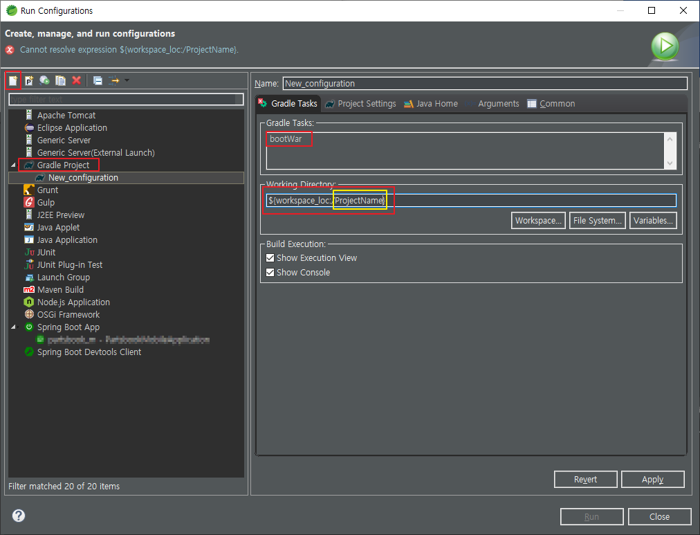Screen dimensions: 700x535
Task: Click the Working Directory text field
Action: point(472,201)
